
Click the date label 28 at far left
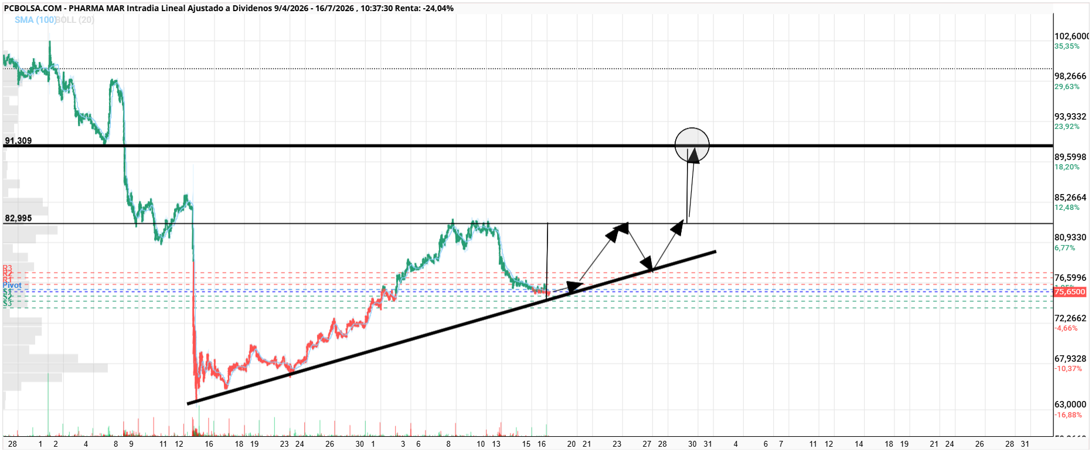pyautogui.click(x=12, y=444)
